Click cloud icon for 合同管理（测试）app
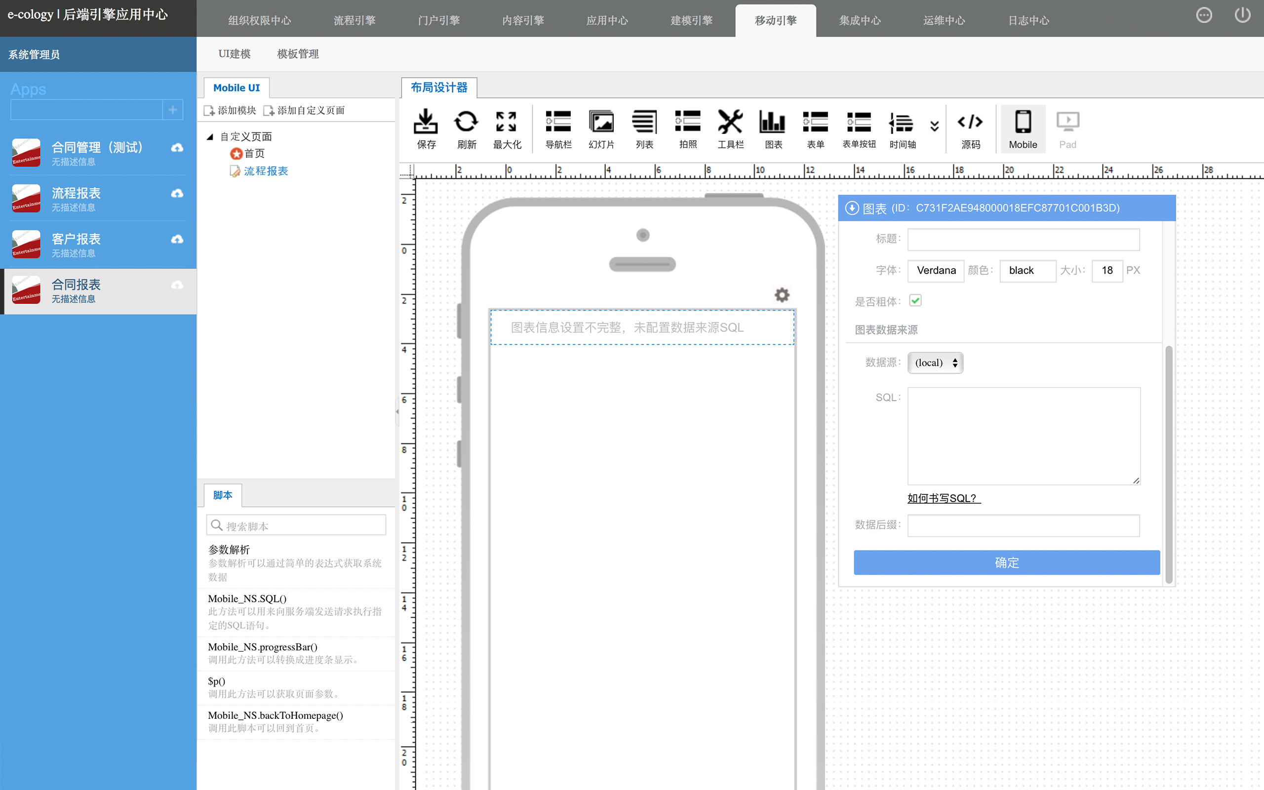This screenshot has height=790, width=1264. point(177,148)
